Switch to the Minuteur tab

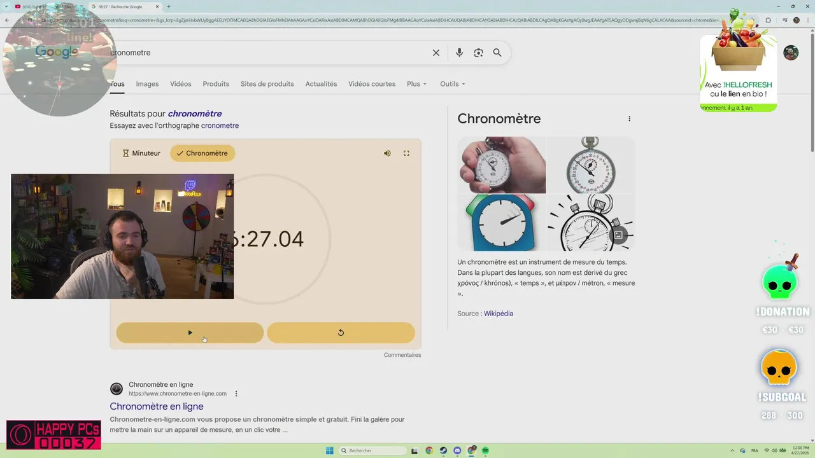point(141,153)
